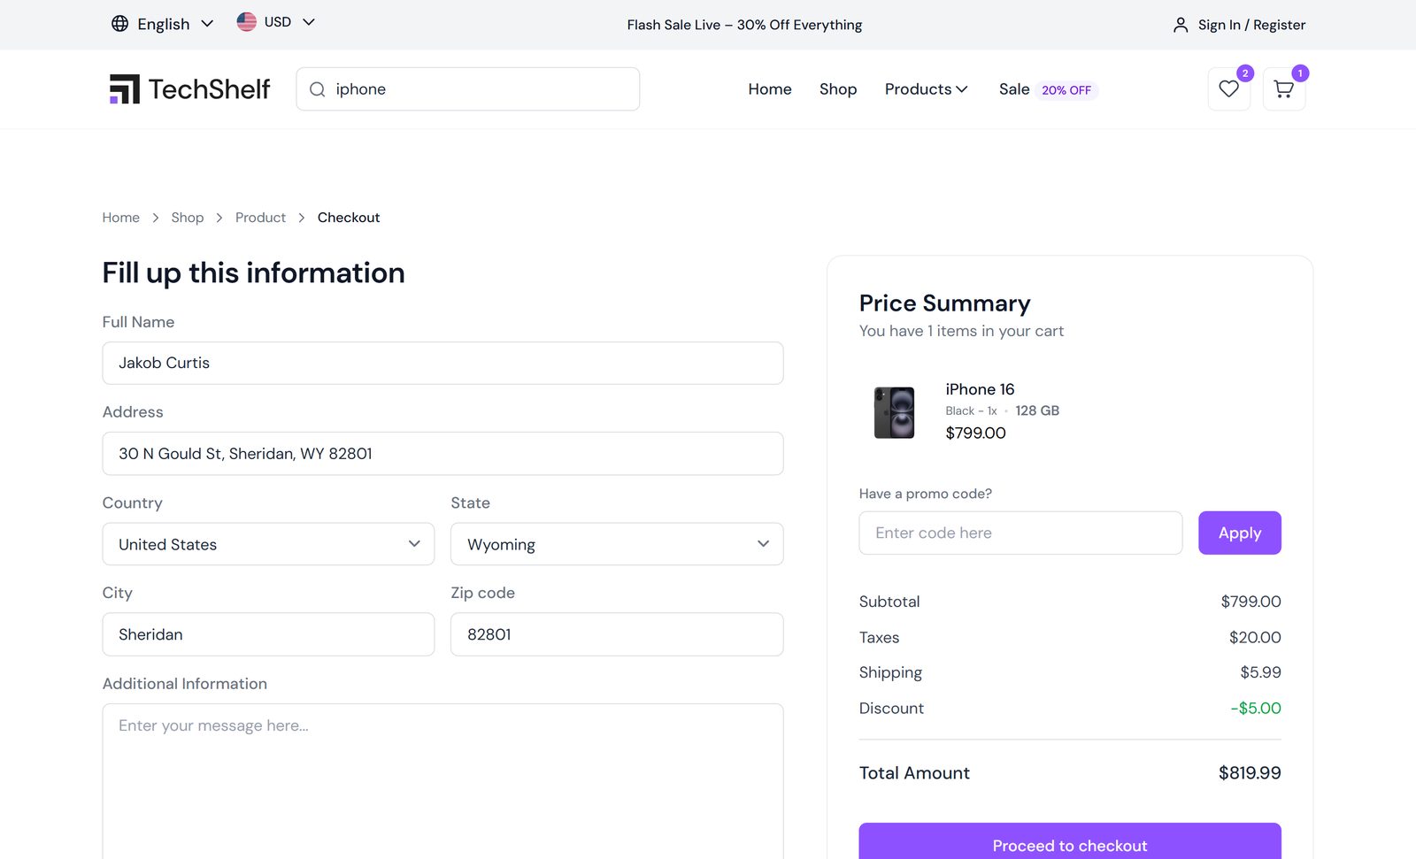Click the Total Amount value $819.99
Viewport: 1416px width, 859px height.
point(1250,773)
